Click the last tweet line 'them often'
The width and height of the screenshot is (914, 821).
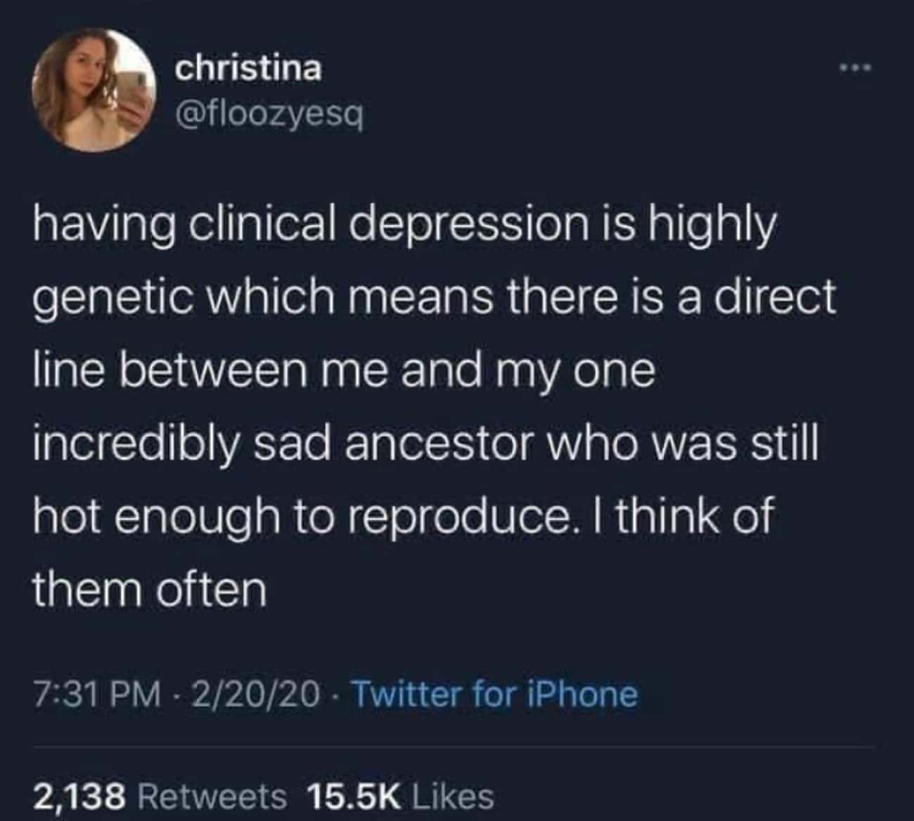pyautogui.click(x=150, y=589)
